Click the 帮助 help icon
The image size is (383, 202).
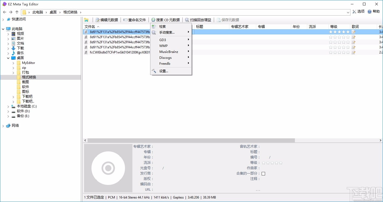(373, 12)
